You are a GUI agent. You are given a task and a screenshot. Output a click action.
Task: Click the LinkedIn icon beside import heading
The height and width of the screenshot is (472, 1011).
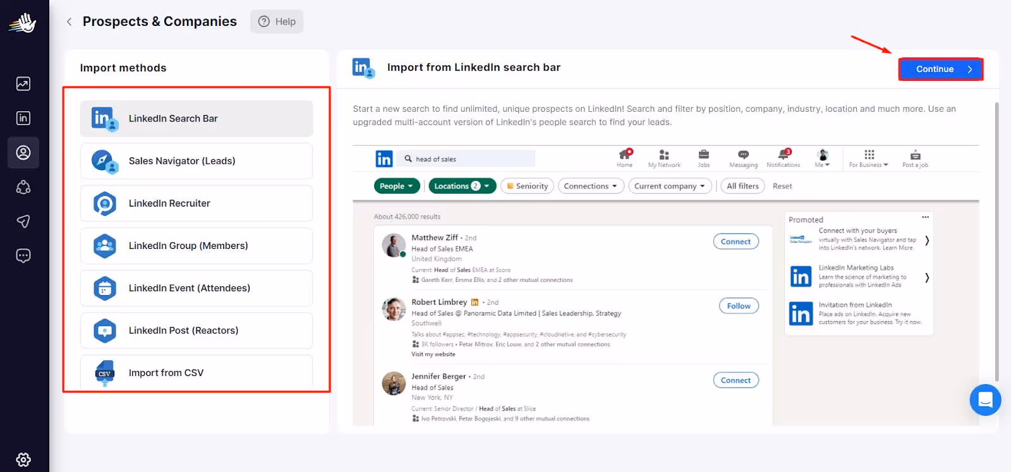coord(364,68)
